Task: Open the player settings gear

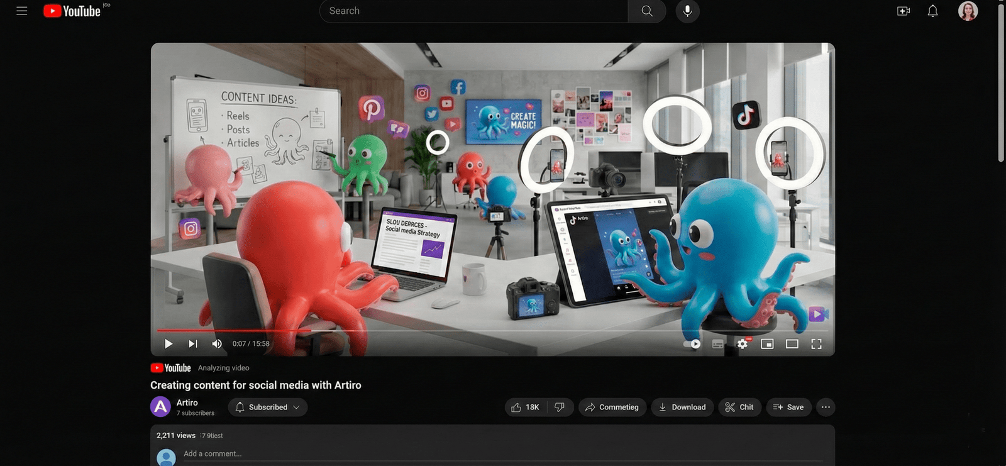Action: coord(743,344)
